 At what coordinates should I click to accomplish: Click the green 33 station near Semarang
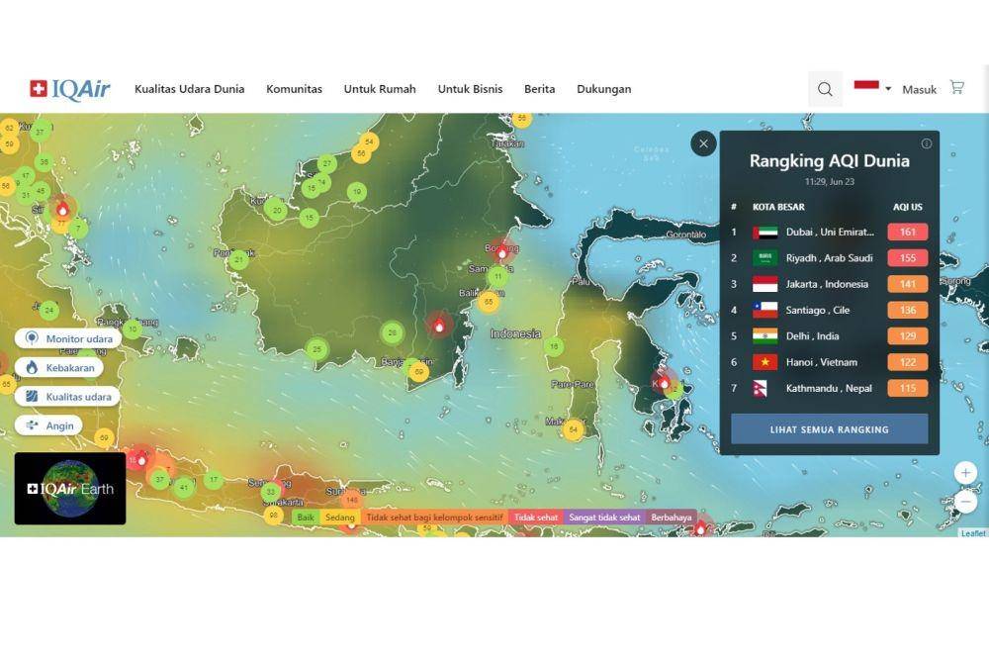pyautogui.click(x=271, y=492)
